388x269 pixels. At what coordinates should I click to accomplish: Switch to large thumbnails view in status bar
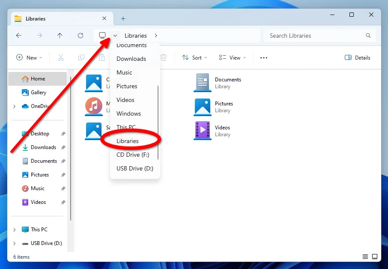pos(375,256)
